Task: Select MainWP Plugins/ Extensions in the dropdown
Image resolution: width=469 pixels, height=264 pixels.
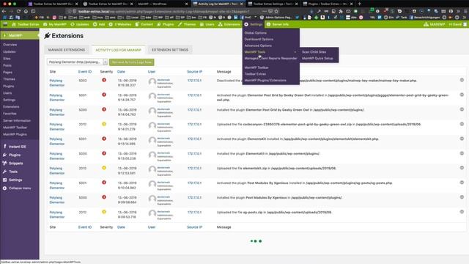Action: pyautogui.click(x=265, y=80)
